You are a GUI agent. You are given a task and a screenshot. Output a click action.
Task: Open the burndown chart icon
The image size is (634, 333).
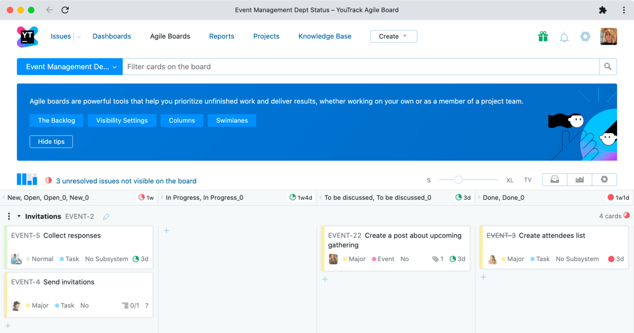click(579, 179)
